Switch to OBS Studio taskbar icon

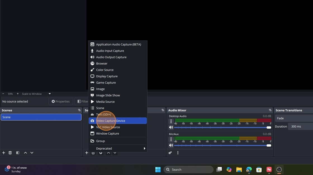pyautogui.click(x=279, y=170)
